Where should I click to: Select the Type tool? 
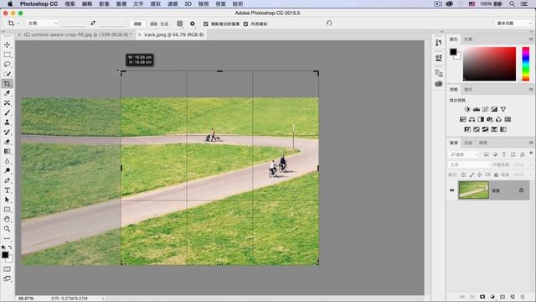[8, 190]
